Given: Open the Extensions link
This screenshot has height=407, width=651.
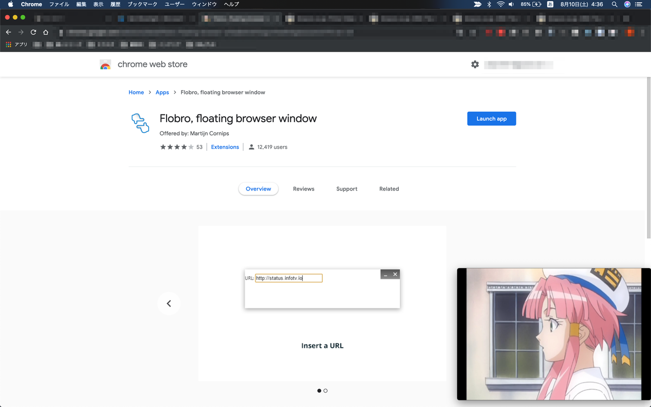Looking at the screenshot, I should (225, 147).
